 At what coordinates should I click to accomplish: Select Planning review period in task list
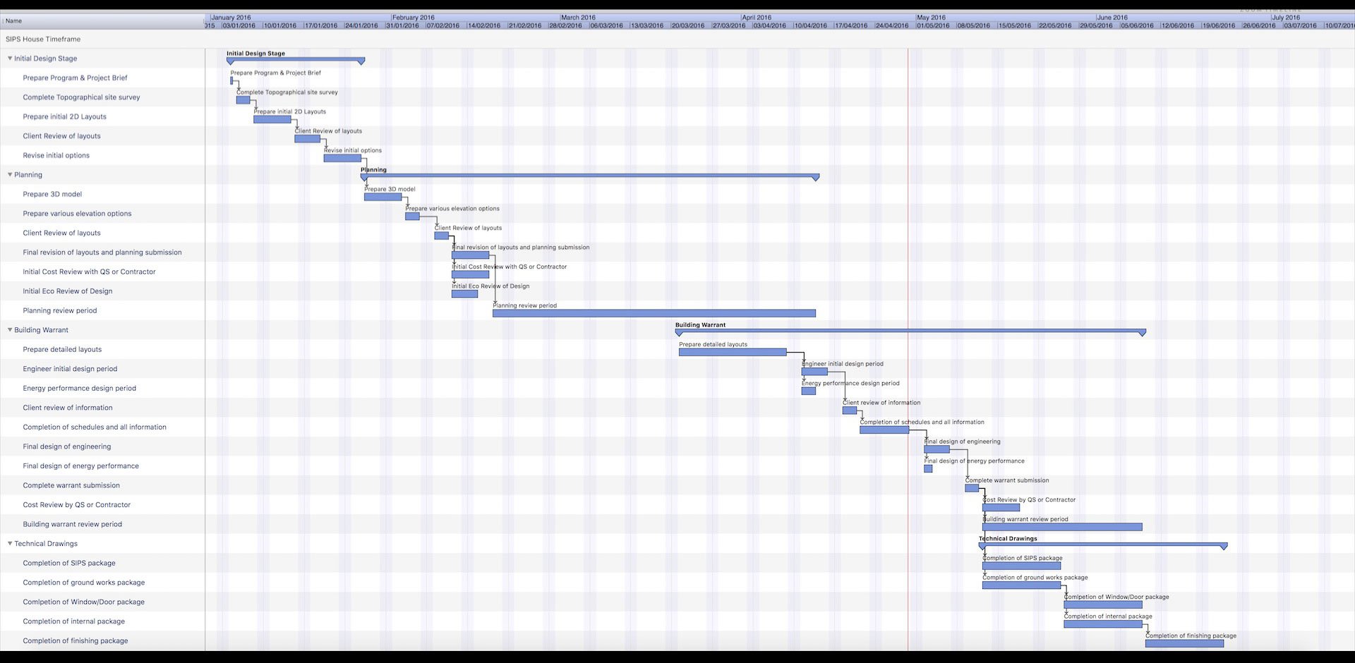tap(60, 311)
